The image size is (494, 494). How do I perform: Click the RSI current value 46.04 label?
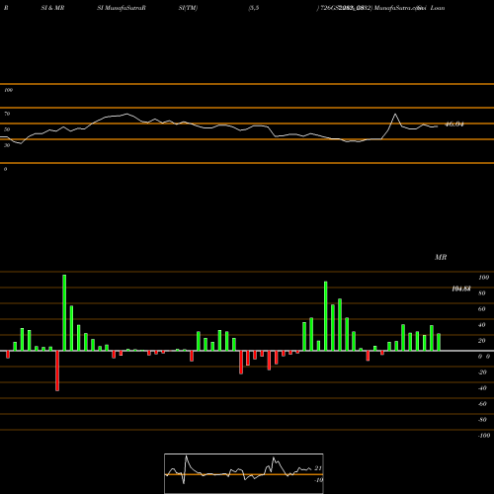pos(454,124)
